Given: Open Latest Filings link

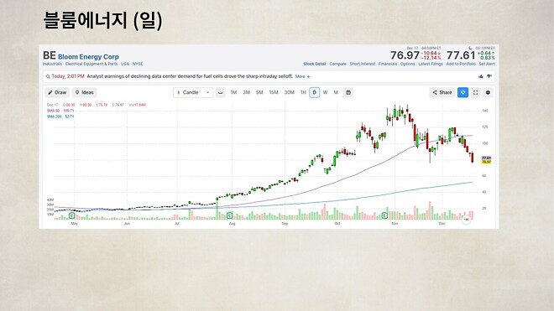Looking at the screenshot, I should [x=431, y=64].
